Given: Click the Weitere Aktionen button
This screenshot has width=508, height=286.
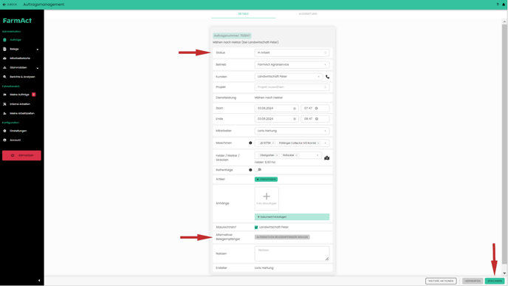Looking at the screenshot, I should point(441,281).
